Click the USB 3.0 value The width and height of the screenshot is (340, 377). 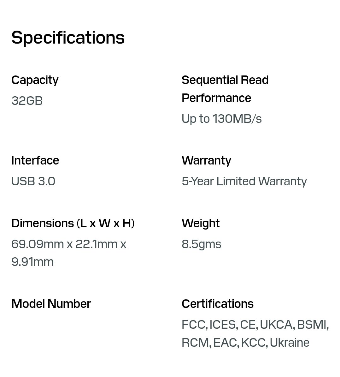33,181
